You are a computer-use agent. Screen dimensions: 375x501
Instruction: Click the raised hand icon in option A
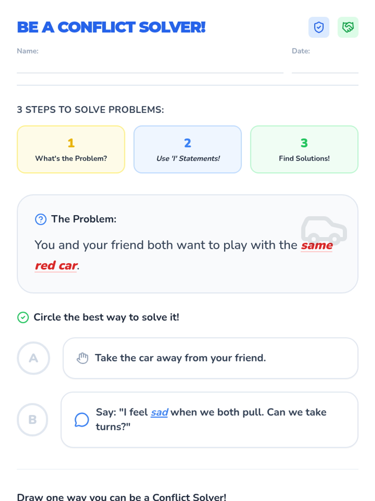(x=82, y=358)
